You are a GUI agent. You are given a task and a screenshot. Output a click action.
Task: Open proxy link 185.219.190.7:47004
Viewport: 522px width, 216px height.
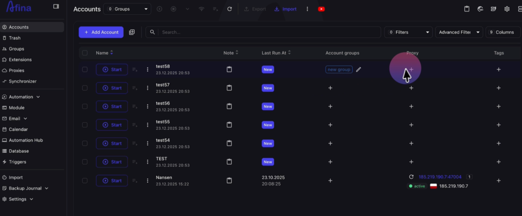click(440, 177)
